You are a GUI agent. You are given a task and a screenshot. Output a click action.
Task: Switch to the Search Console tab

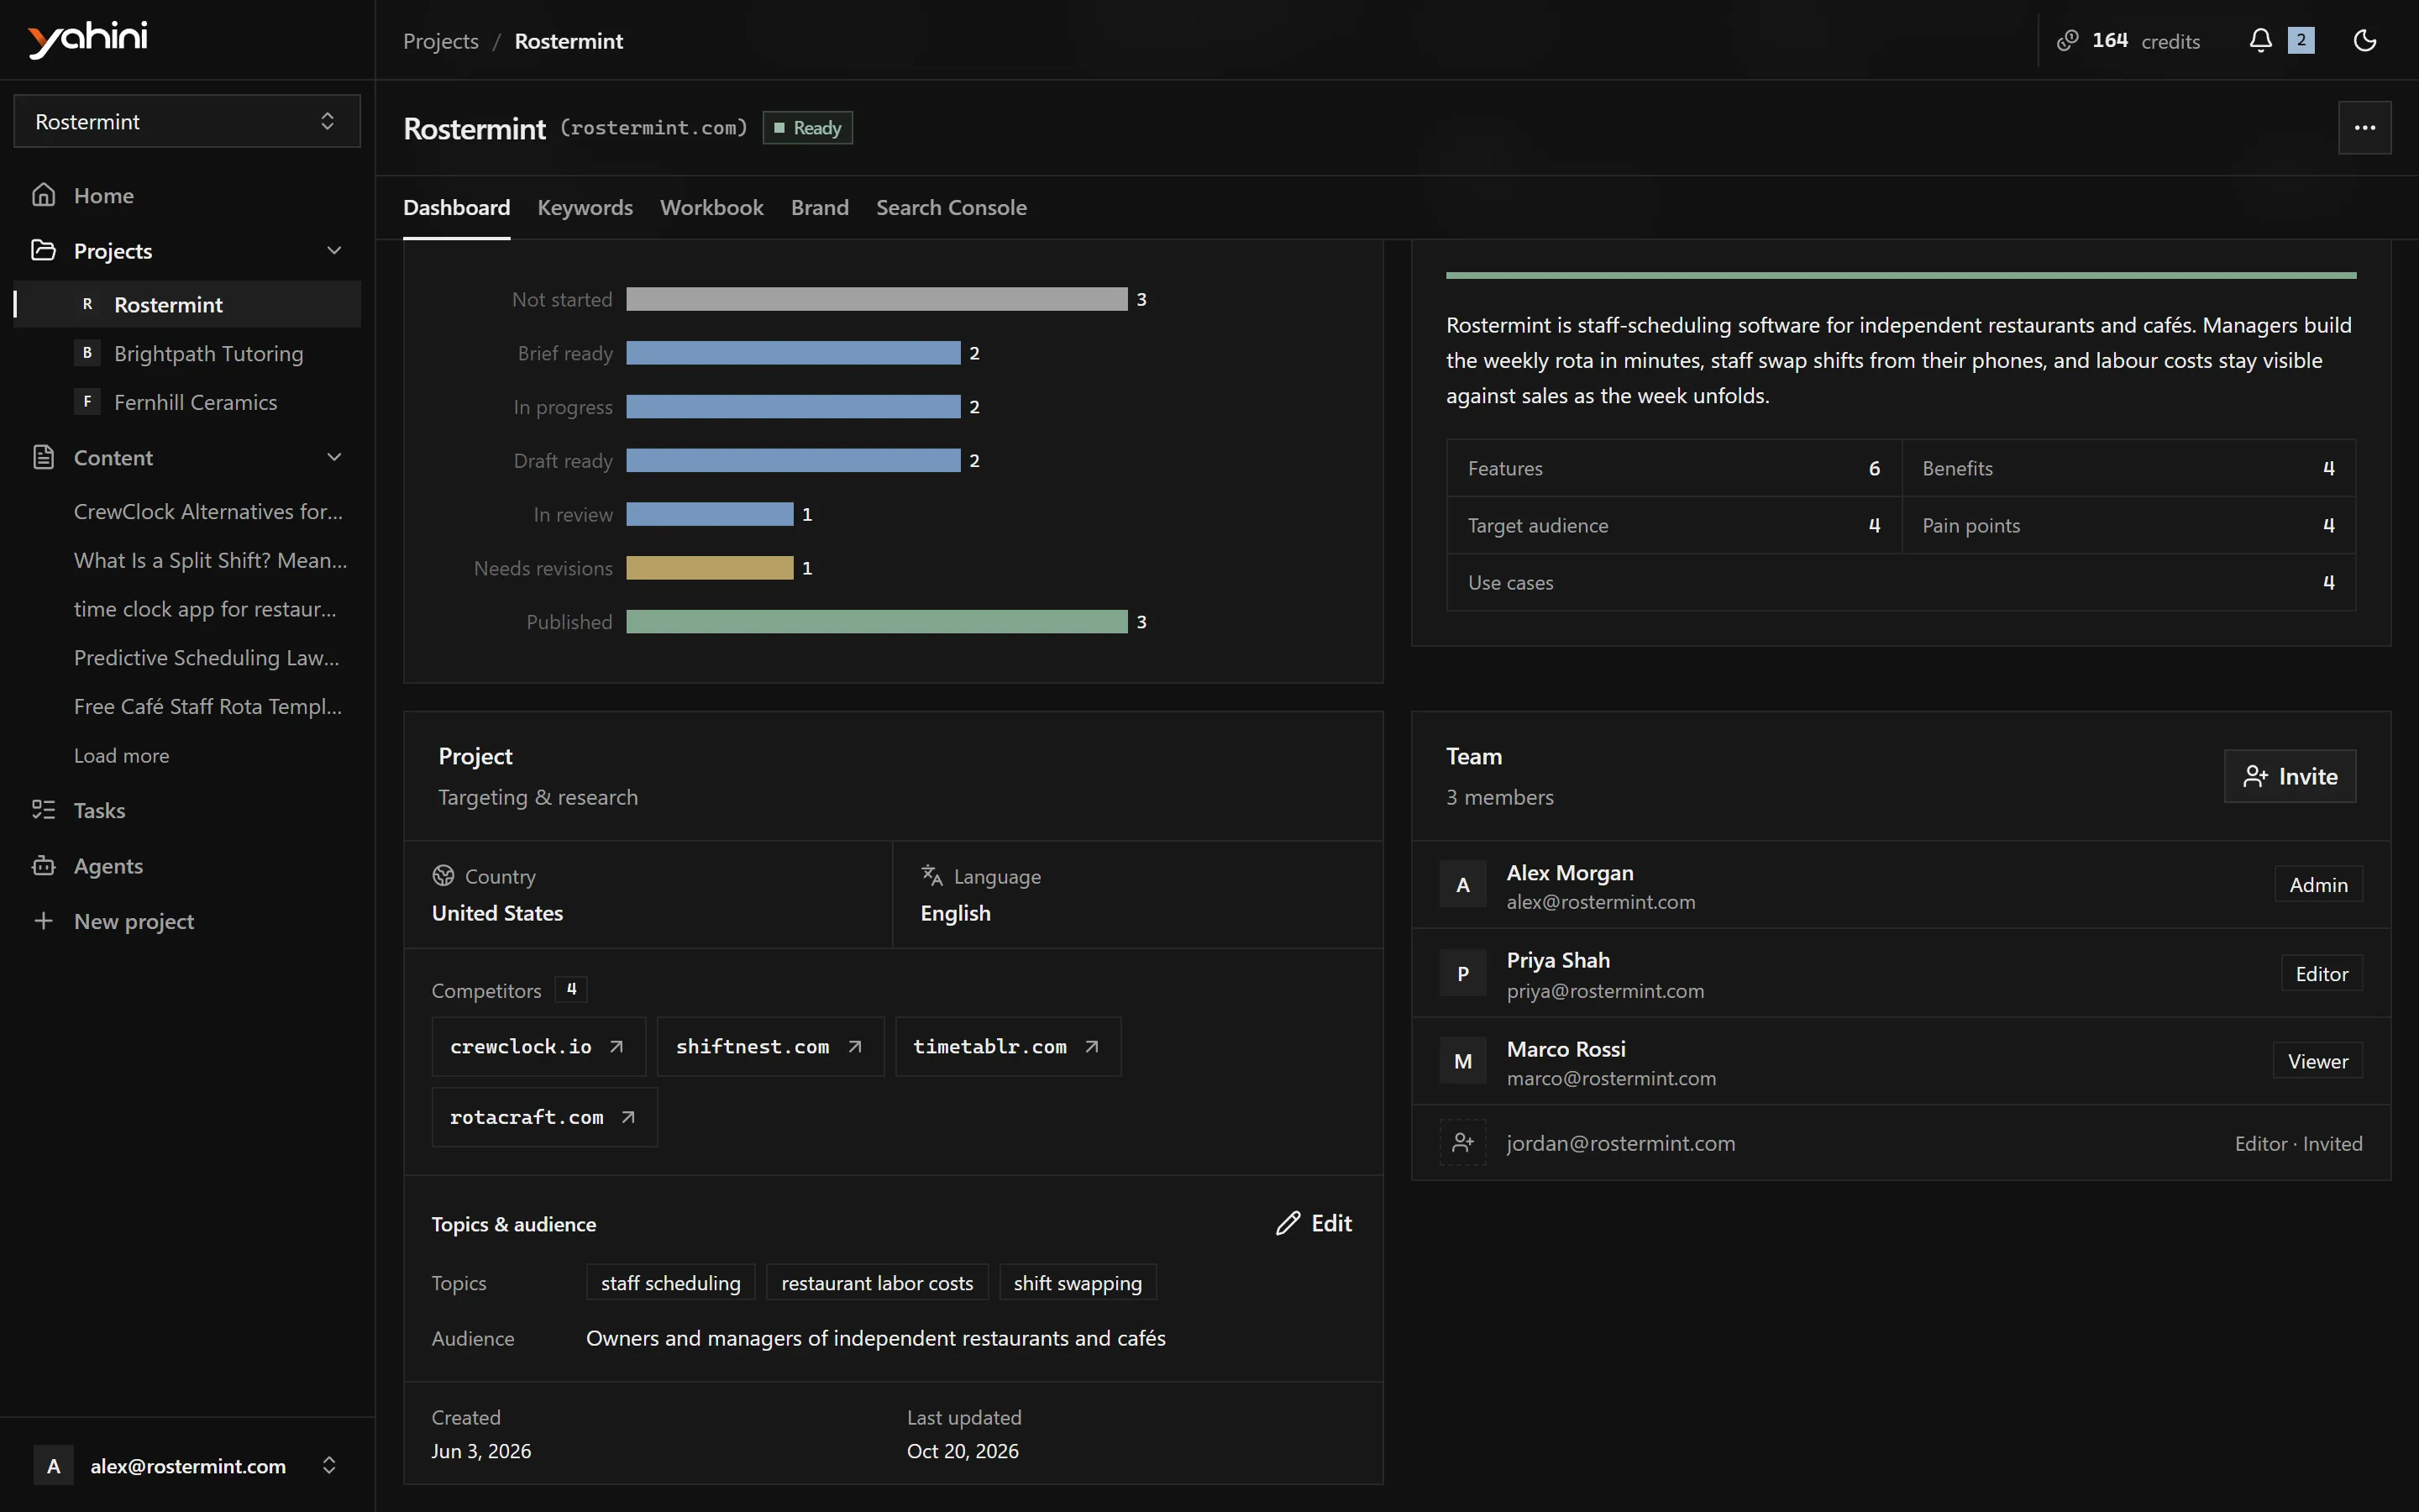click(x=951, y=207)
